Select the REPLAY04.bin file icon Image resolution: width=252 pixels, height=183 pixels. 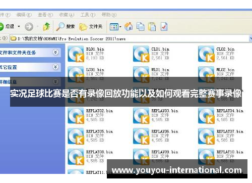[206, 116]
